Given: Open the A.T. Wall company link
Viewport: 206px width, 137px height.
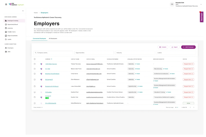Looking at the screenshot, I should coord(48,69).
